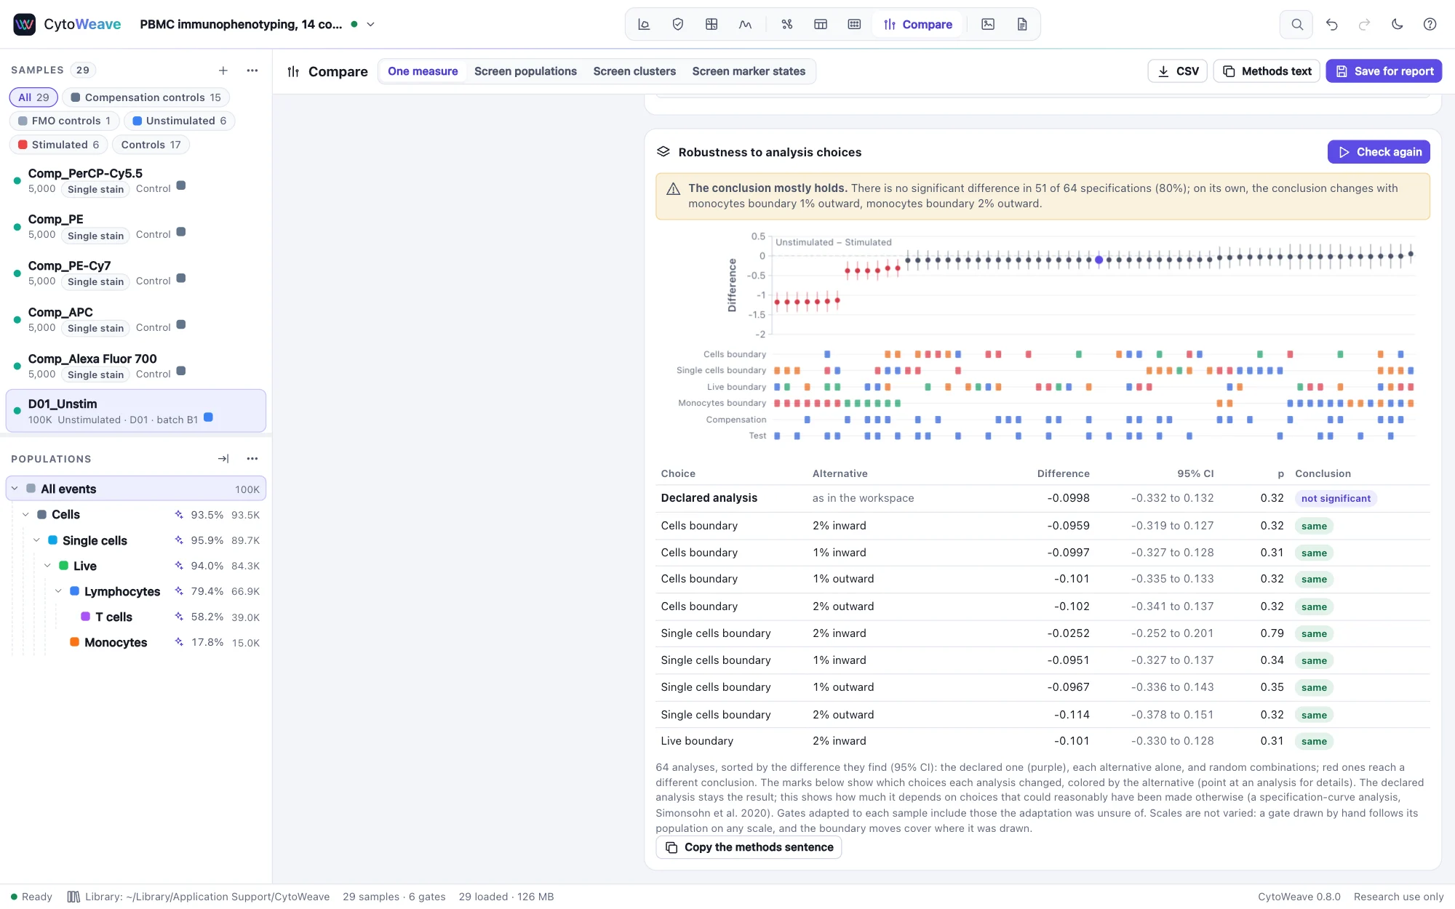
Task: Collapse the Live population node
Action: [47, 566]
